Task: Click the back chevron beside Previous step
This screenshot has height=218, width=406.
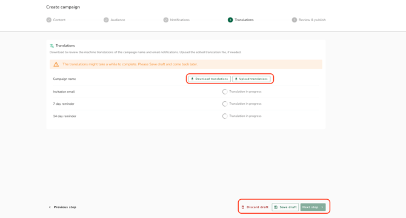Action: pyautogui.click(x=50, y=207)
